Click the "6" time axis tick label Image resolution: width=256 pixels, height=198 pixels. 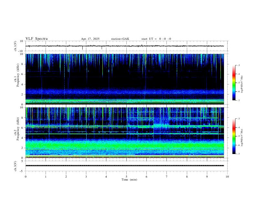coord(147,177)
